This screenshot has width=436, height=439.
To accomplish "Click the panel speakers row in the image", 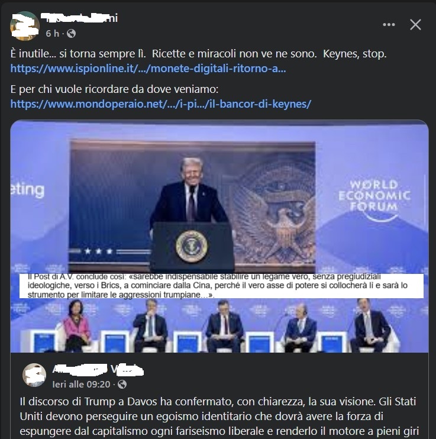I will (219, 325).
